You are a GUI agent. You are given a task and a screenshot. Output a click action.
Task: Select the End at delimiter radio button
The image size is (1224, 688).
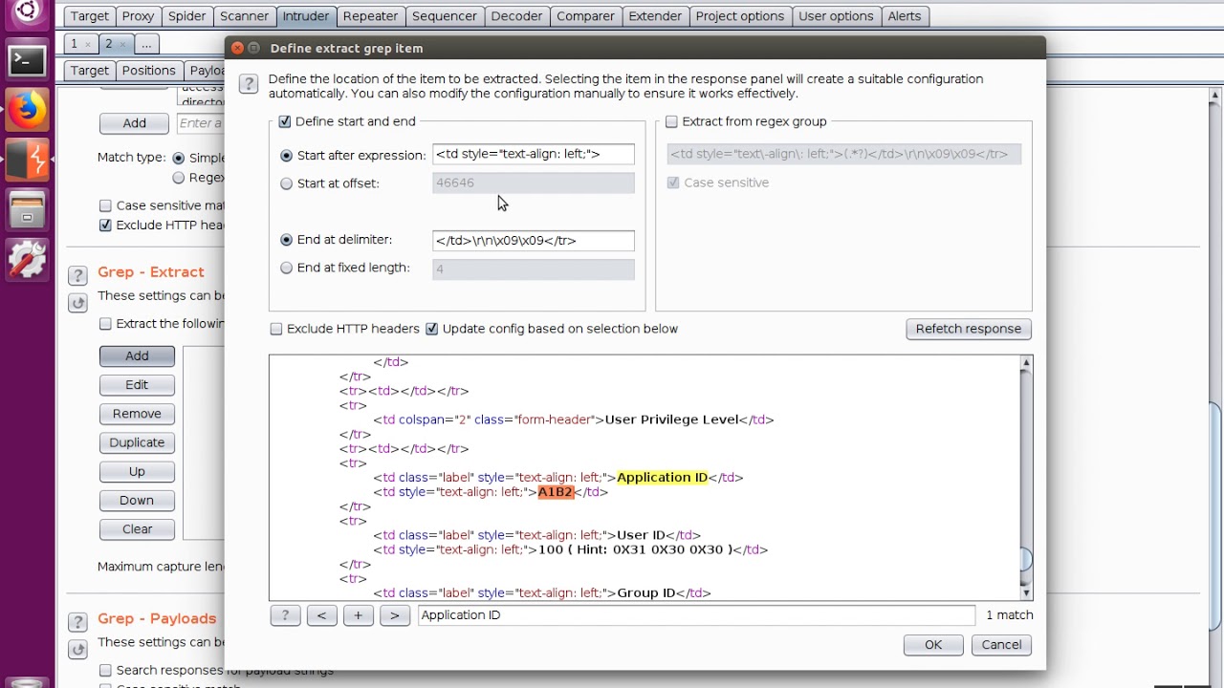tap(286, 240)
